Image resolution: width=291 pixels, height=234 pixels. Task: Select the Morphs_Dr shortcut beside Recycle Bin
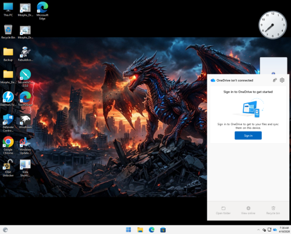click(25, 32)
